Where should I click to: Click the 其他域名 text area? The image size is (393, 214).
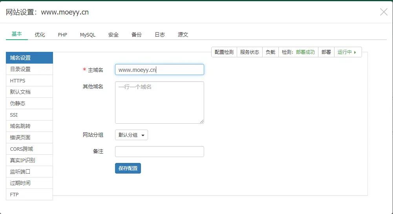(159, 102)
